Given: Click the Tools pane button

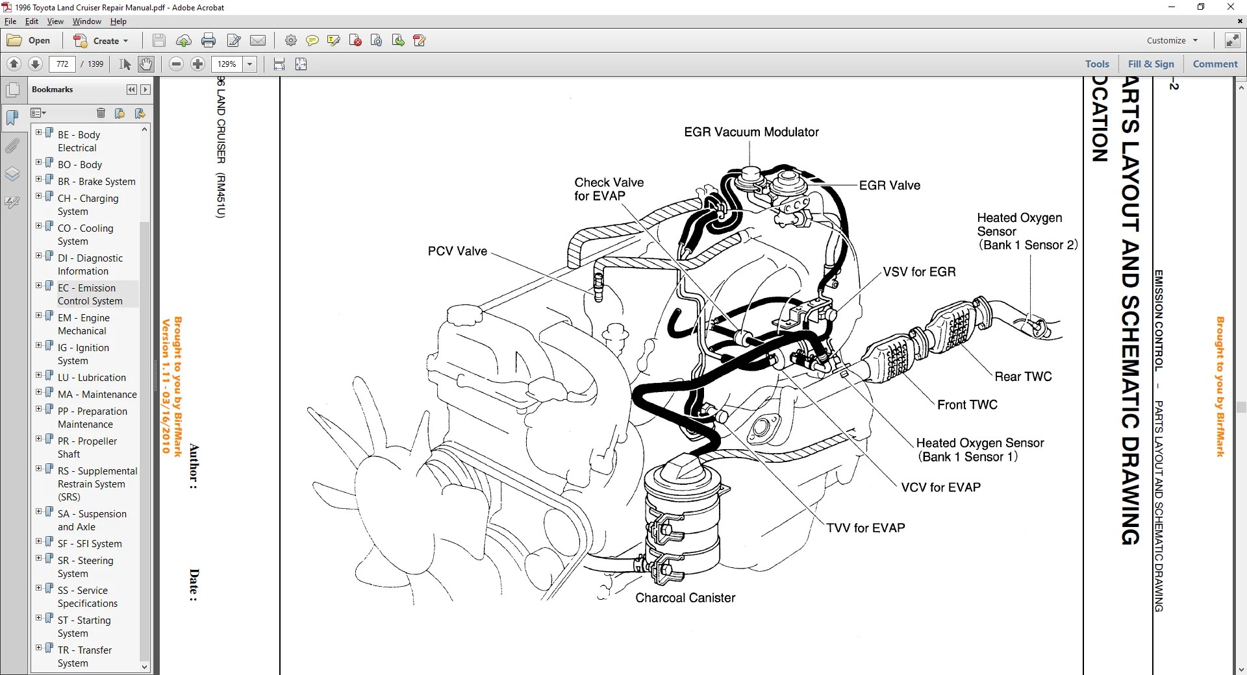Looking at the screenshot, I should (1096, 64).
